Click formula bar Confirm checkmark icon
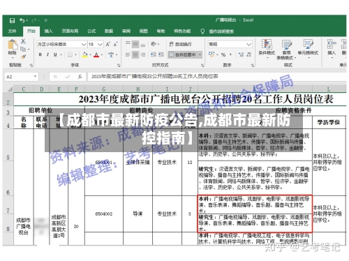 click(x=68, y=77)
